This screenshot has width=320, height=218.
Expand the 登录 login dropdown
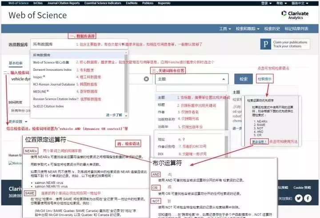coord(266,3)
